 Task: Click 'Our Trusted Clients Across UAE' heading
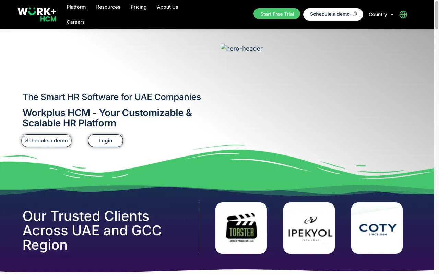click(x=92, y=231)
